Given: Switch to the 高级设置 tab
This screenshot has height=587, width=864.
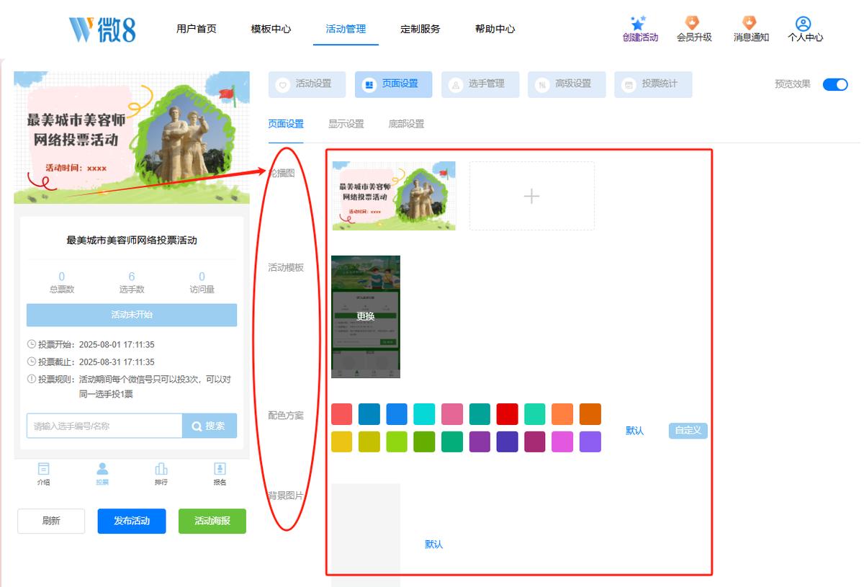Looking at the screenshot, I should [x=567, y=84].
